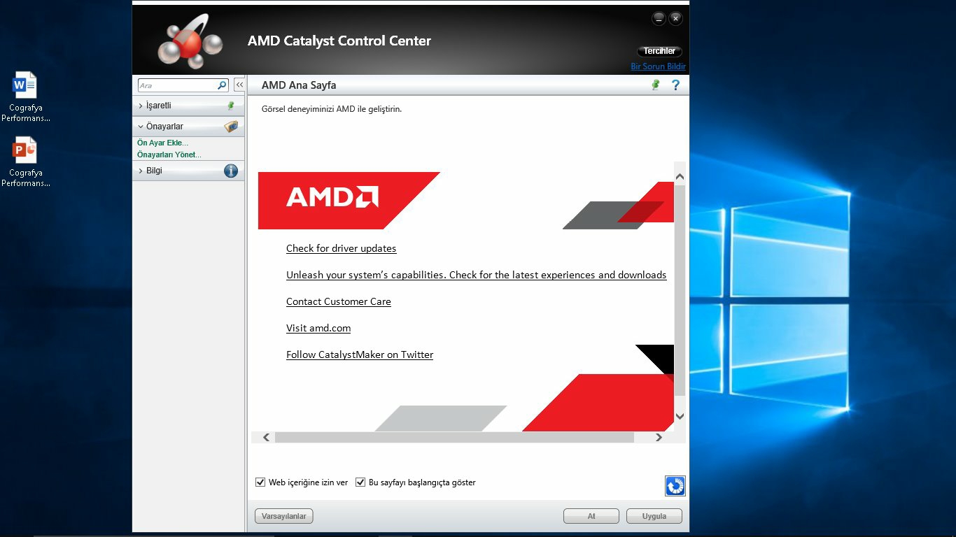
Task: Collapse the sidebar with double chevron button
Action: [239, 85]
